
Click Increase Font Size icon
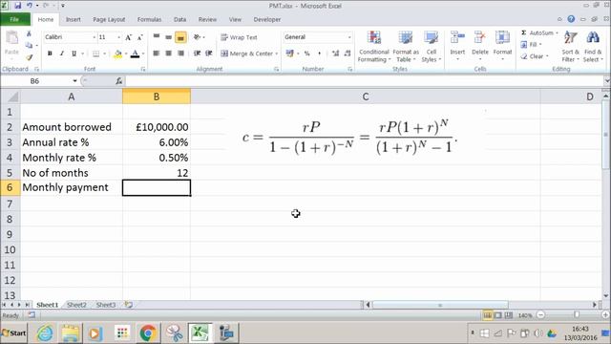[128, 37]
